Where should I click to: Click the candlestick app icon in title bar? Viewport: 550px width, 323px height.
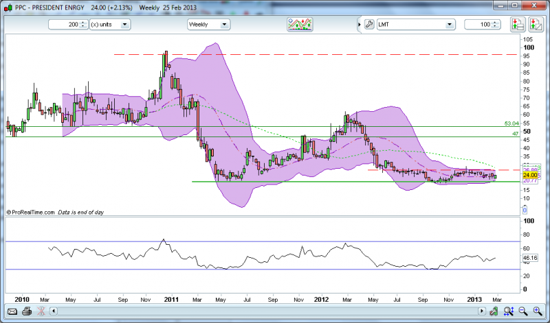coord(8,8)
